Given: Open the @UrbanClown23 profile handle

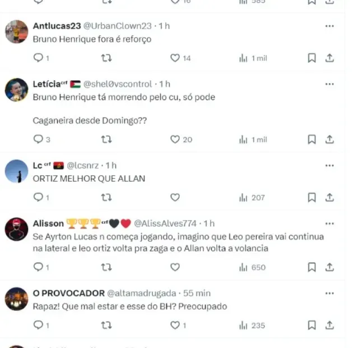Looking at the screenshot, I should pos(117,26).
